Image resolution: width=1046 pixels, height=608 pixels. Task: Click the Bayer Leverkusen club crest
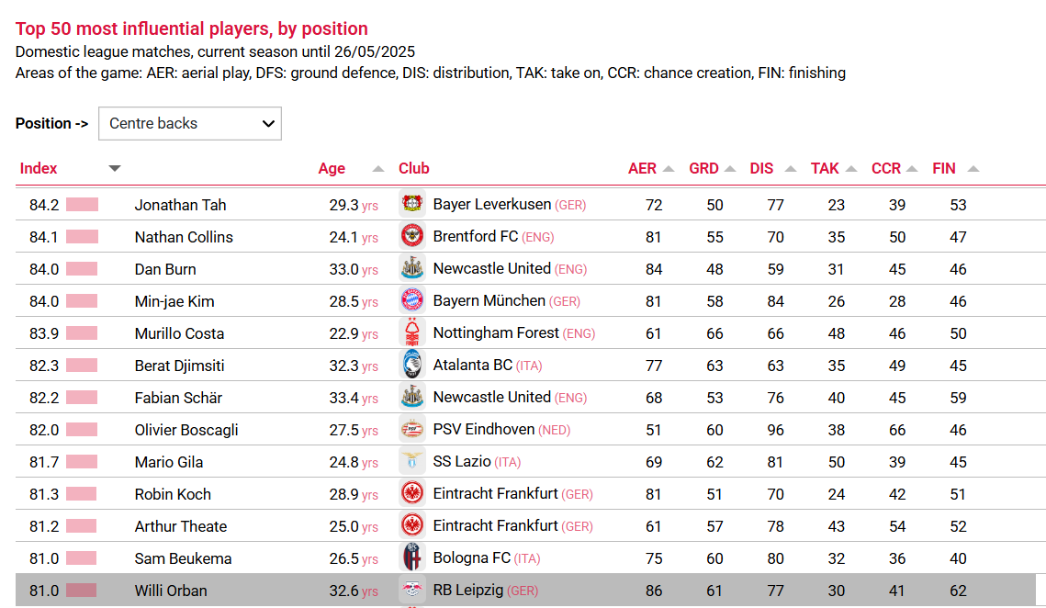click(412, 204)
